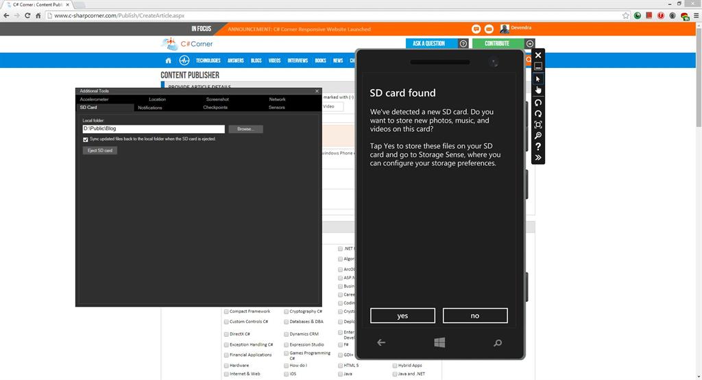The width and height of the screenshot is (702, 380).
Task: Click the announcement banner link
Action: [x=299, y=29]
